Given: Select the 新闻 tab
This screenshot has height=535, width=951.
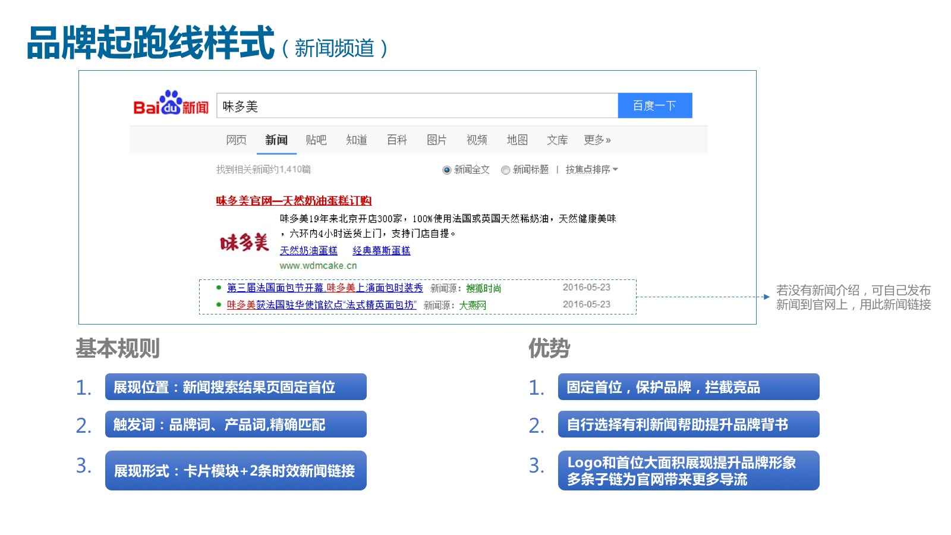Looking at the screenshot, I should click(x=276, y=140).
